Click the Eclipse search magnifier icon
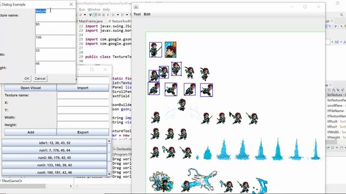 click(x=341, y=15)
